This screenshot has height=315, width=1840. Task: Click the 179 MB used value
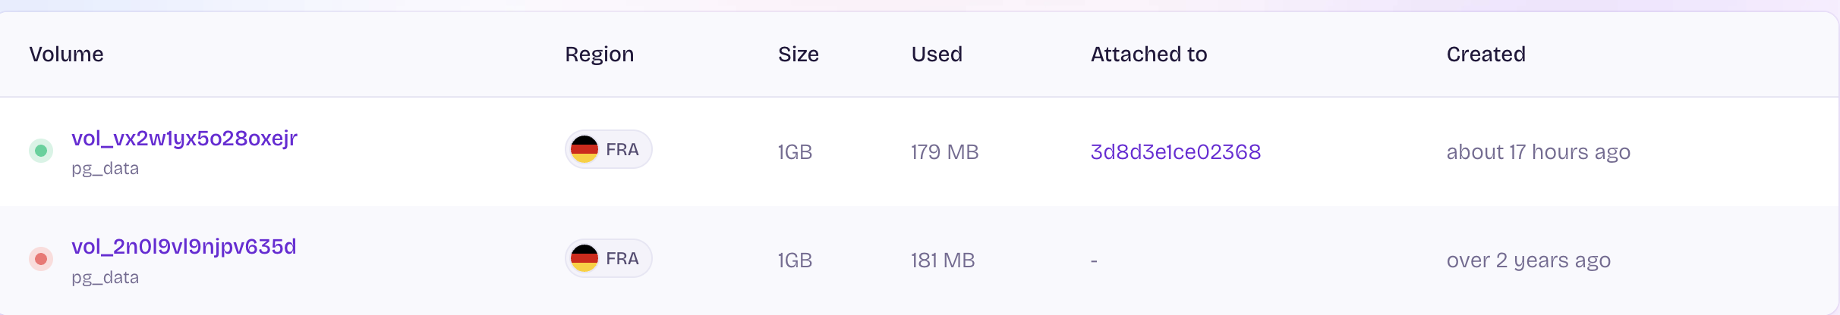coord(945,152)
